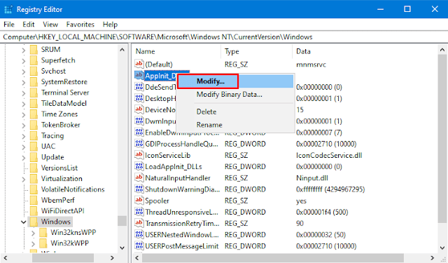The image size is (448, 263).
Task: Click the Win32kWPP folder icon
Action: [43, 243]
